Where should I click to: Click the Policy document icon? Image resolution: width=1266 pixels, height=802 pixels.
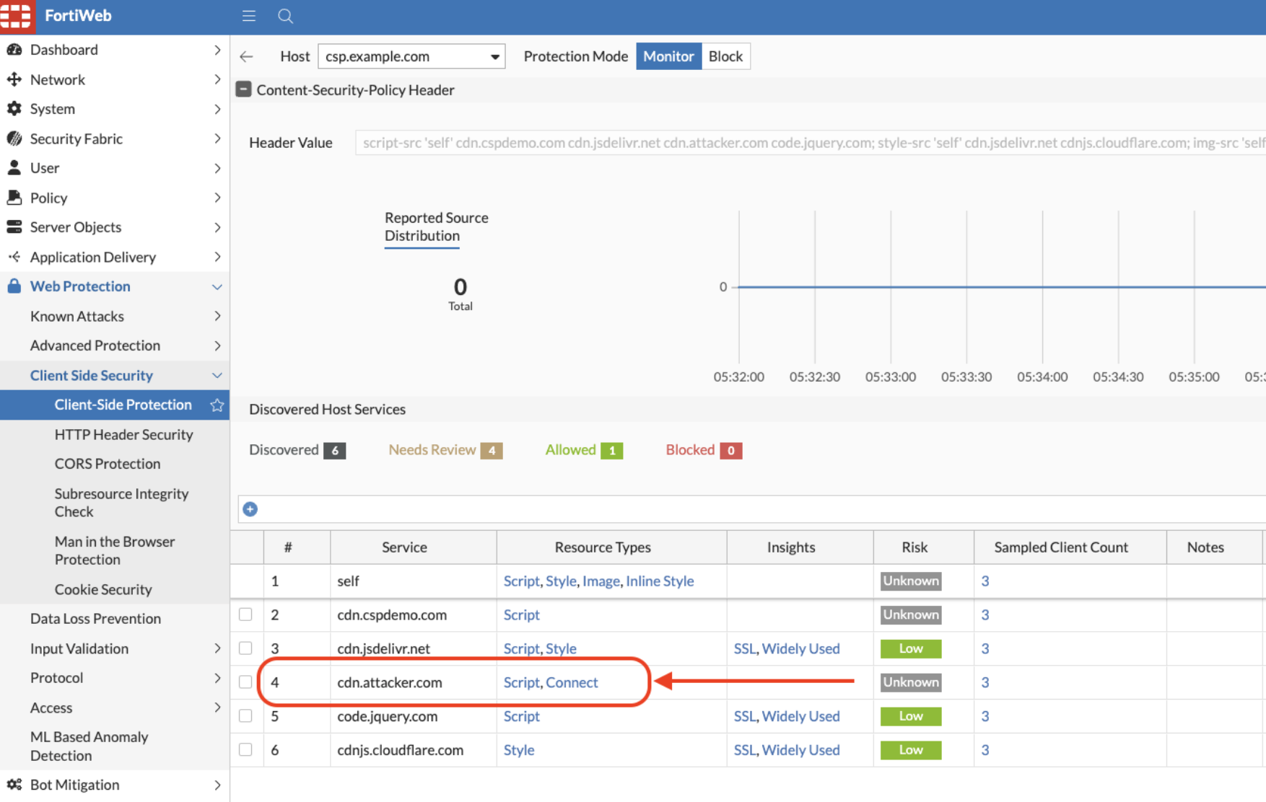point(14,198)
